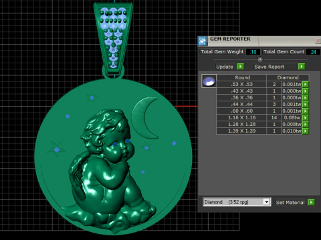
Task: Click the Total Gem Weight value field
Action: click(x=253, y=52)
